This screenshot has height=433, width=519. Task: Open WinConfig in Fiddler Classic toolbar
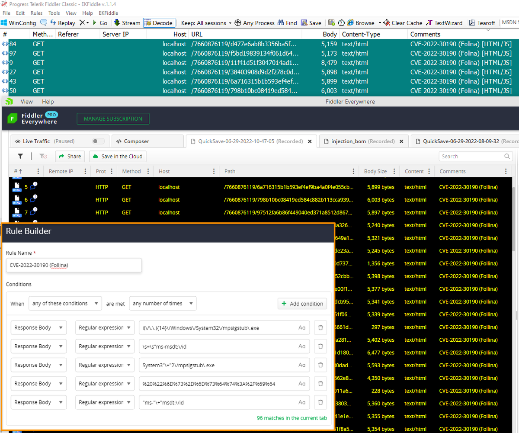pyautogui.click(x=18, y=23)
